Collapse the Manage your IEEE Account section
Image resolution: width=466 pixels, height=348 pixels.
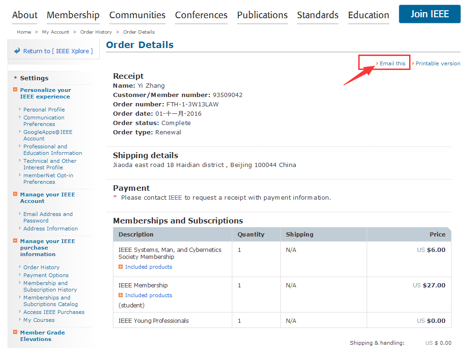click(x=15, y=194)
